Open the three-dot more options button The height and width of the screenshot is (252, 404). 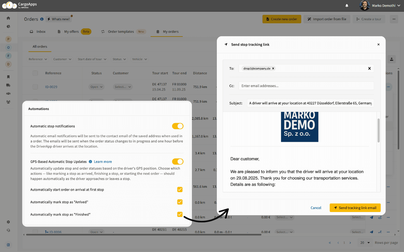394,19
